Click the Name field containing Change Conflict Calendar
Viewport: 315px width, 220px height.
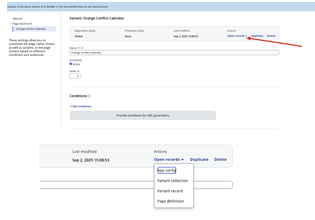pos(174,53)
